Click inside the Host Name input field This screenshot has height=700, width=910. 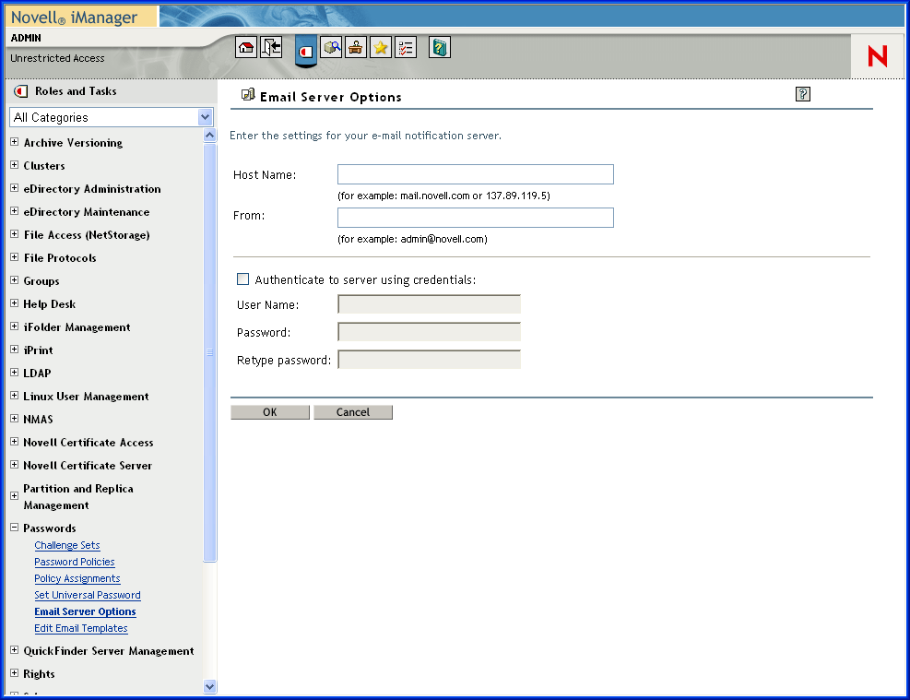tap(475, 173)
